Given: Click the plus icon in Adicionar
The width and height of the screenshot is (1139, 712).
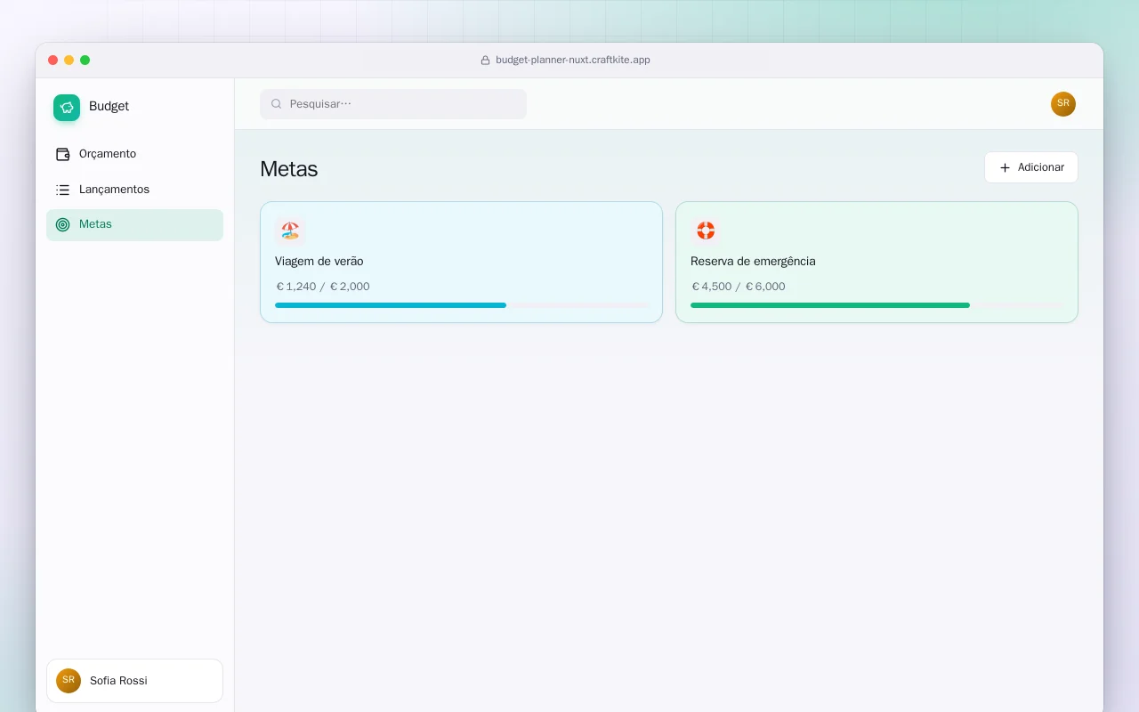Looking at the screenshot, I should (1005, 167).
